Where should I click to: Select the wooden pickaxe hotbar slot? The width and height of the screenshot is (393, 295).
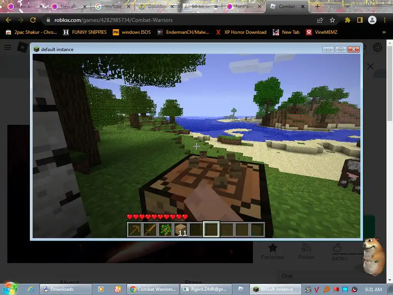pos(135,230)
